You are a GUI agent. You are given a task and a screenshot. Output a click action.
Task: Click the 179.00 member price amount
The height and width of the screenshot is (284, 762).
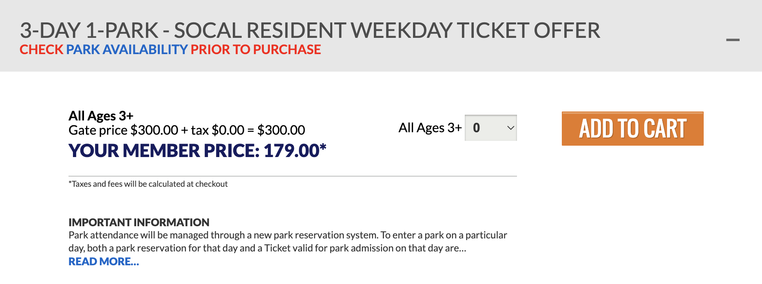[291, 151]
